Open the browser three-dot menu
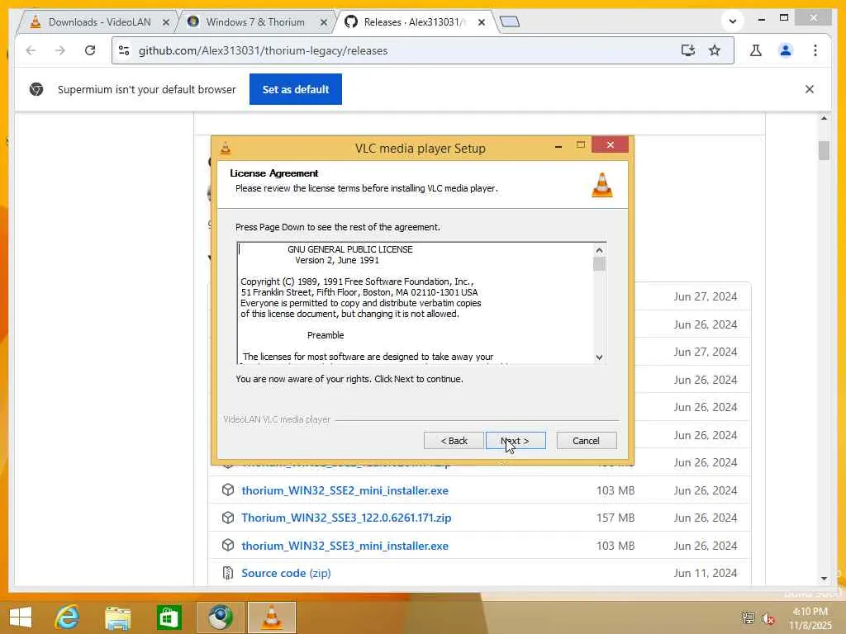846x634 pixels. point(815,50)
